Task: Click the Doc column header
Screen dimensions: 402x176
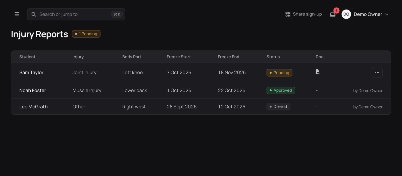Action: [x=320, y=57]
